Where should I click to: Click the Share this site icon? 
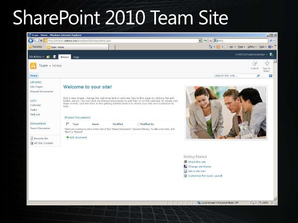[x=185, y=162]
